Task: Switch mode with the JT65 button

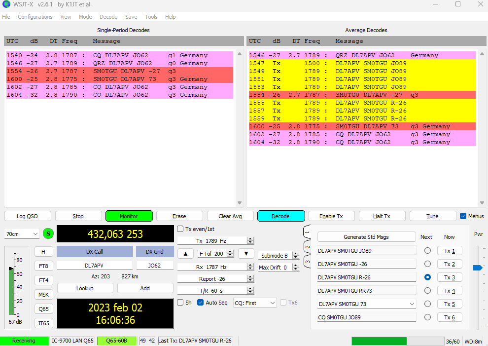Action: (43, 323)
